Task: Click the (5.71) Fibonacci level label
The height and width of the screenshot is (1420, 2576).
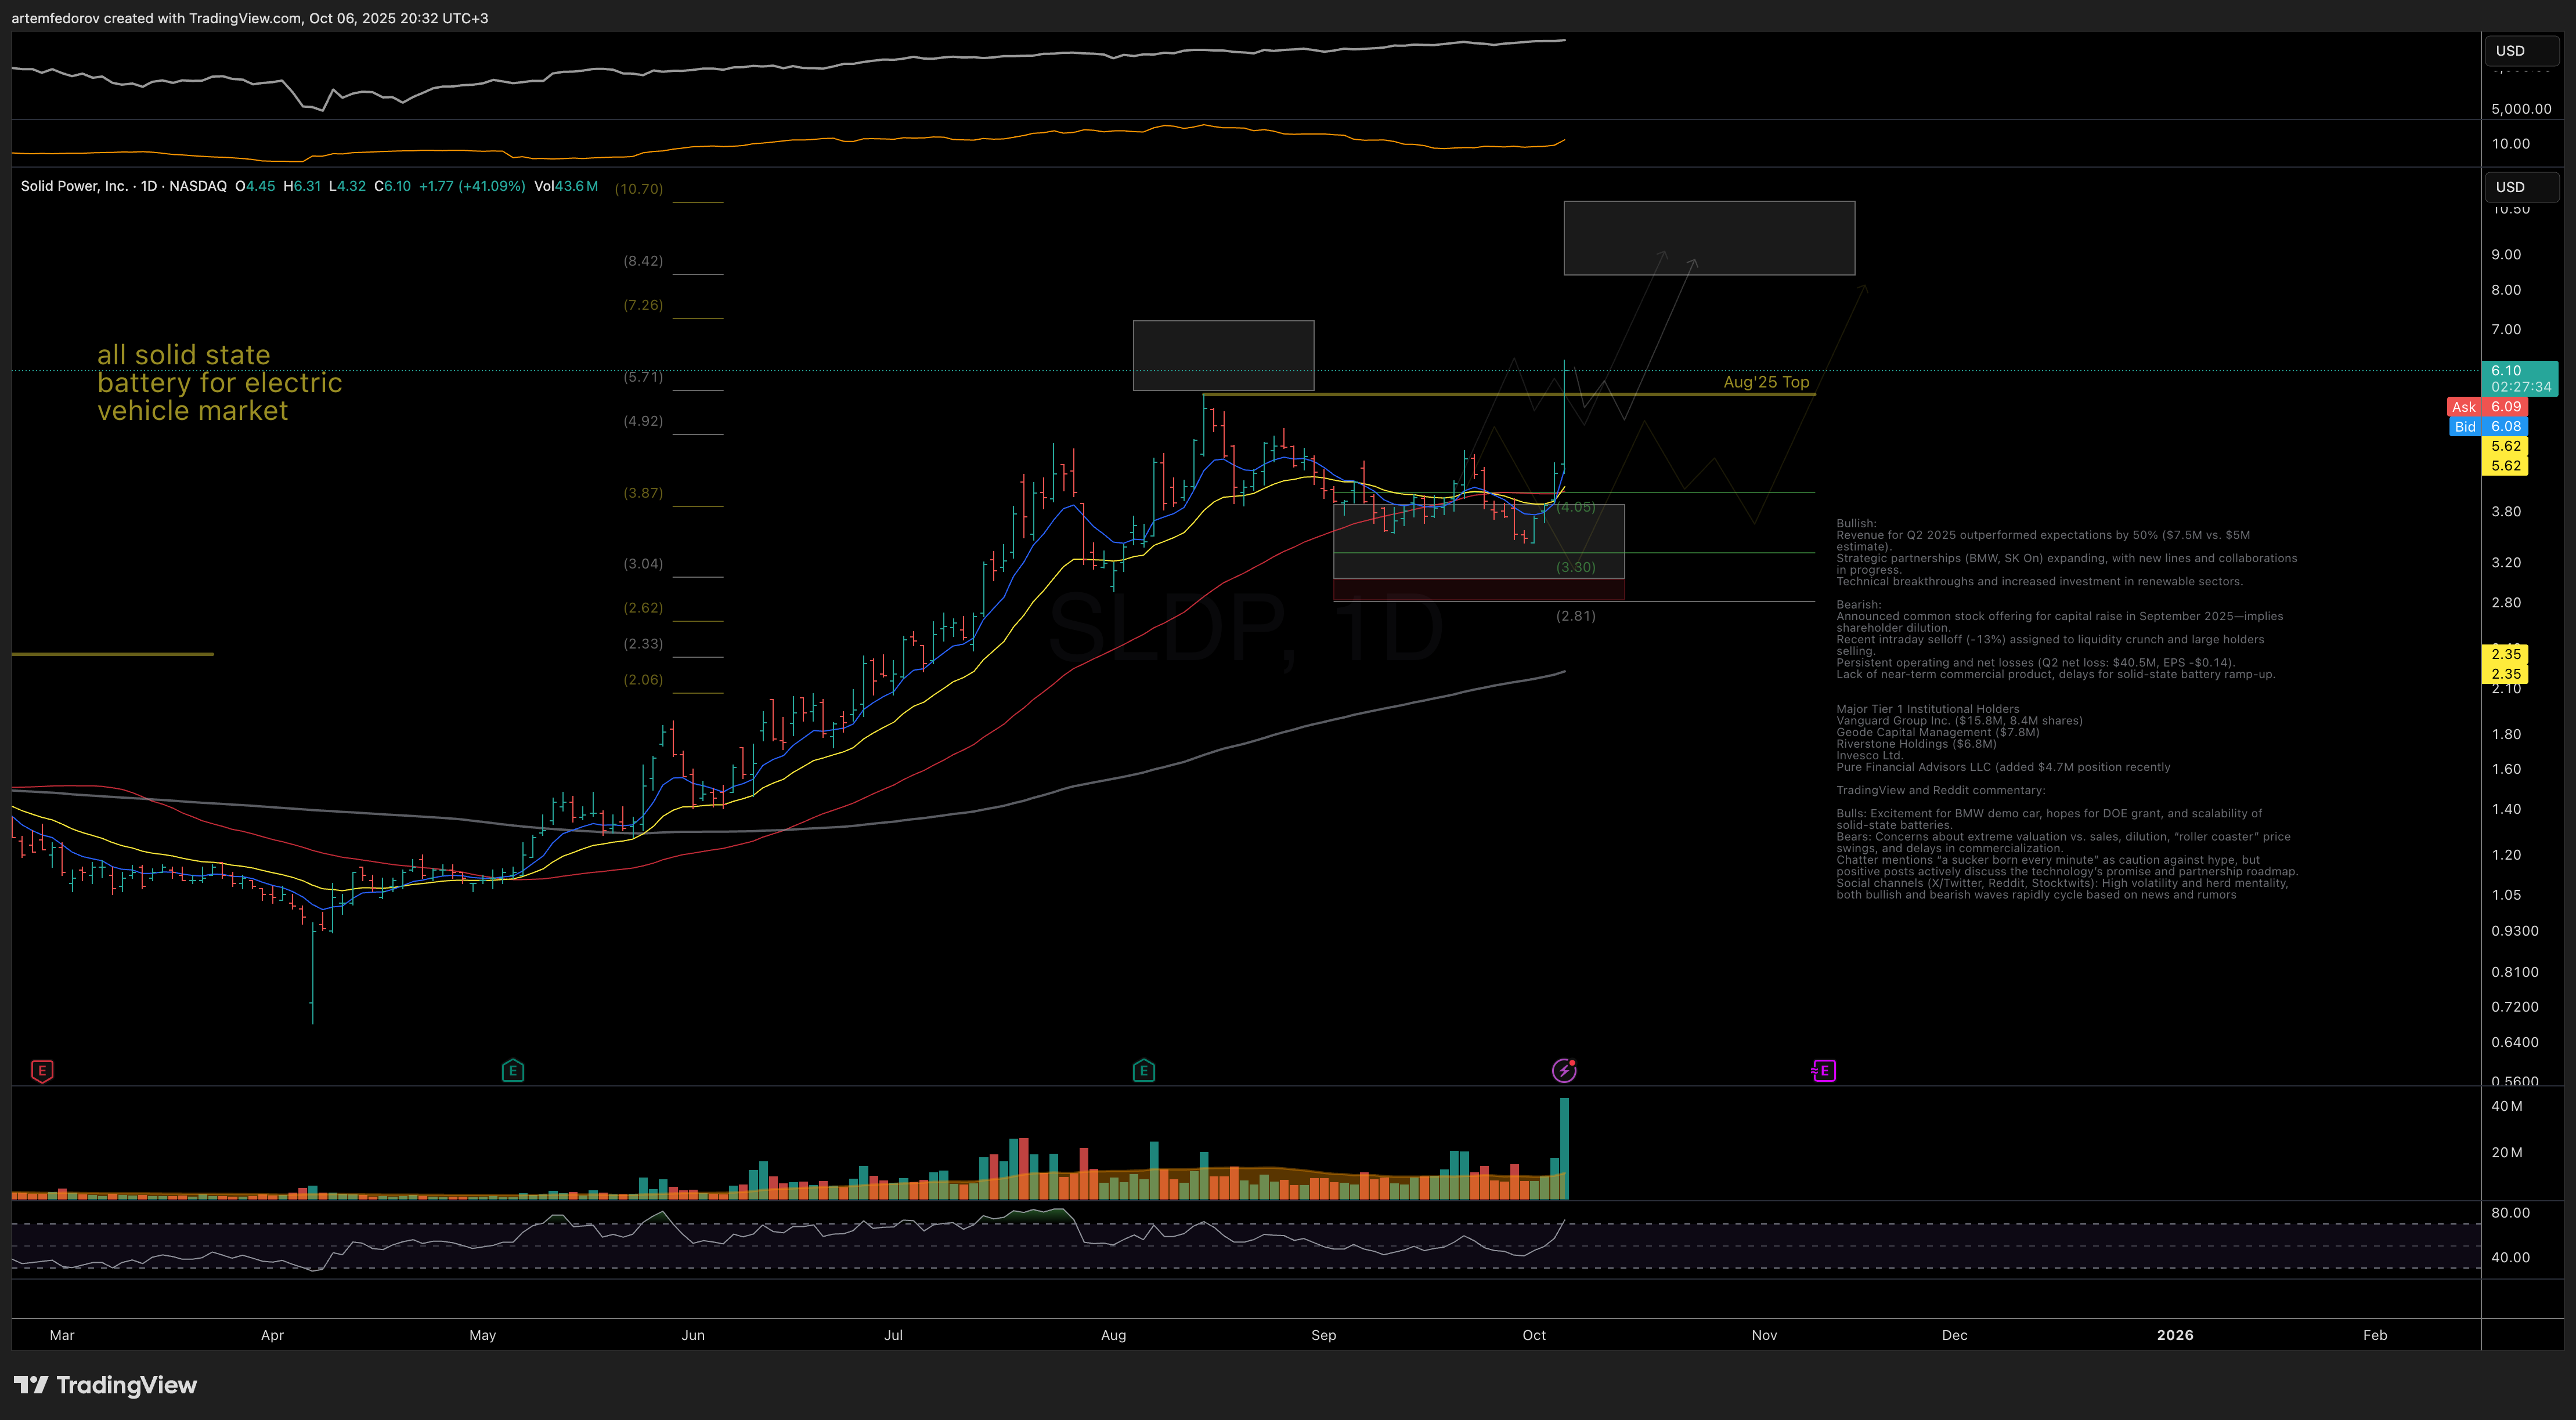Action: coord(643,376)
